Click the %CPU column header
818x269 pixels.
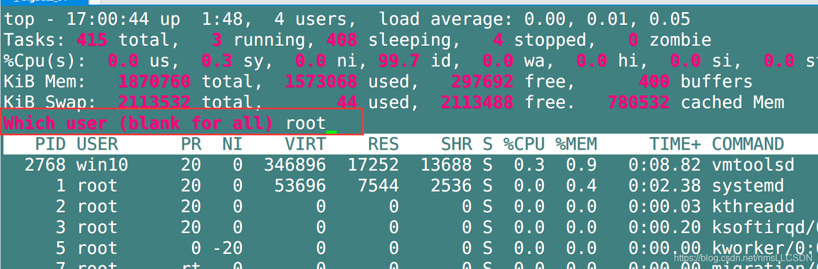tap(524, 144)
